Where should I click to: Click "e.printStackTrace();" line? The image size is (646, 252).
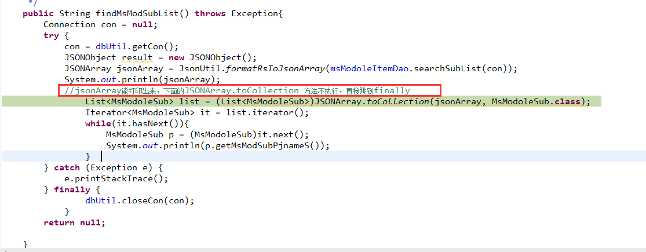coord(116,178)
